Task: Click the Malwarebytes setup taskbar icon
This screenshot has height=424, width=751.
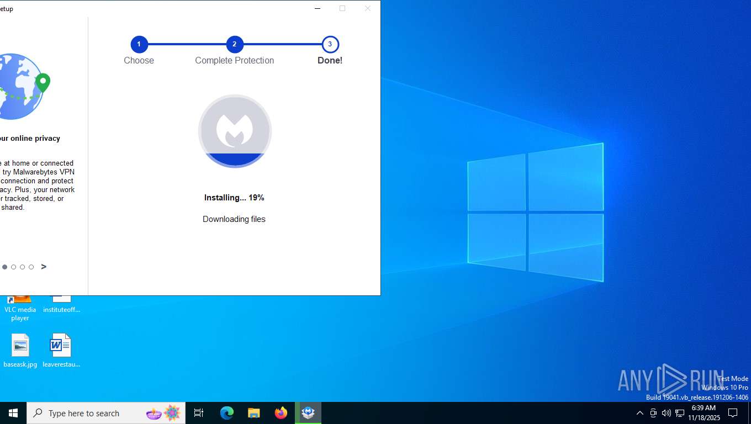Action: click(x=308, y=413)
